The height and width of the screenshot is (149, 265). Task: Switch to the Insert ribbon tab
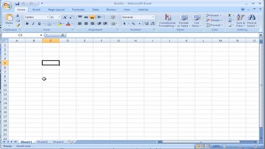coord(36,10)
